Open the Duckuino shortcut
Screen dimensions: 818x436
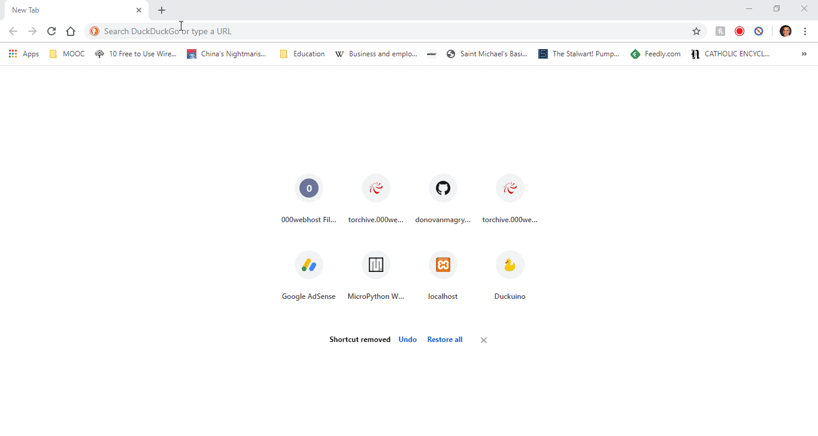pyautogui.click(x=510, y=264)
